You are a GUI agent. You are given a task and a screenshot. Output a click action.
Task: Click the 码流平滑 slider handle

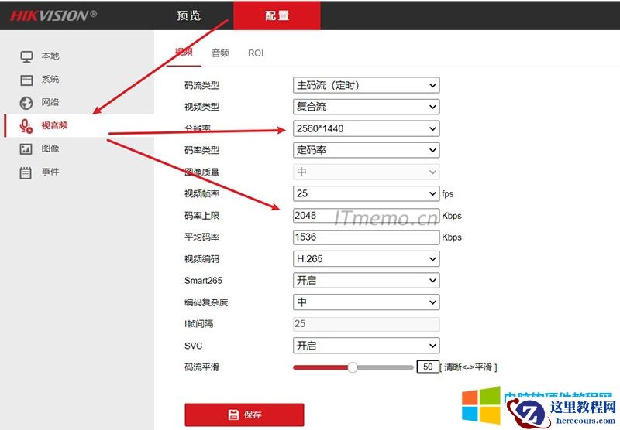pyautogui.click(x=353, y=367)
